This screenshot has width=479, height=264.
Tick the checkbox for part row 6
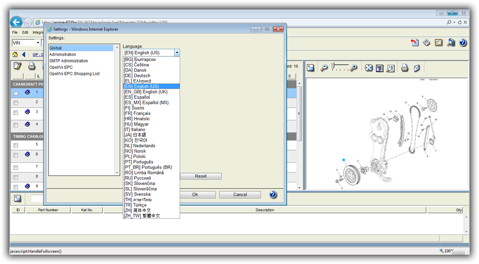click(16, 155)
